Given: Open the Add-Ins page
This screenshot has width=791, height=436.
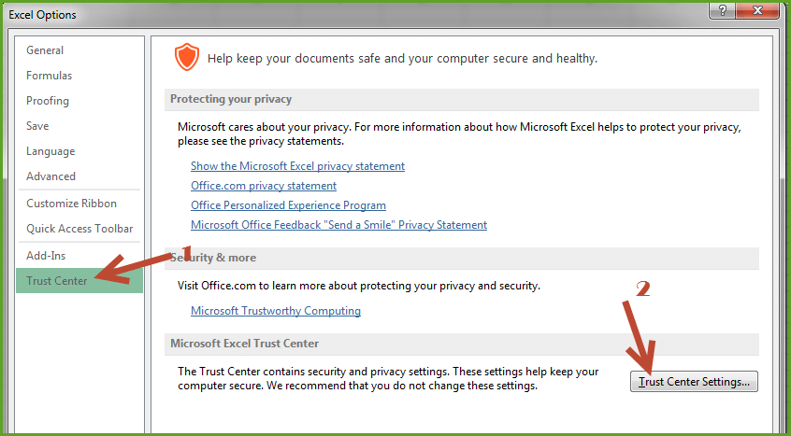Looking at the screenshot, I should (x=46, y=256).
